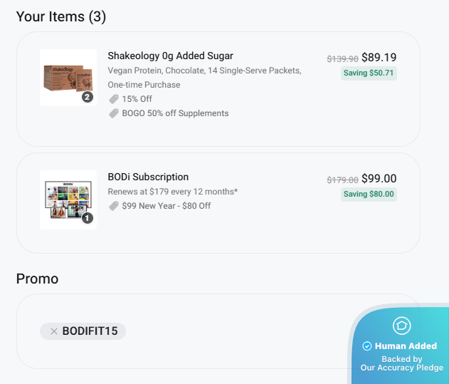Click the tag icon beside $99 New Year
The image size is (449, 384).
click(x=114, y=206)
